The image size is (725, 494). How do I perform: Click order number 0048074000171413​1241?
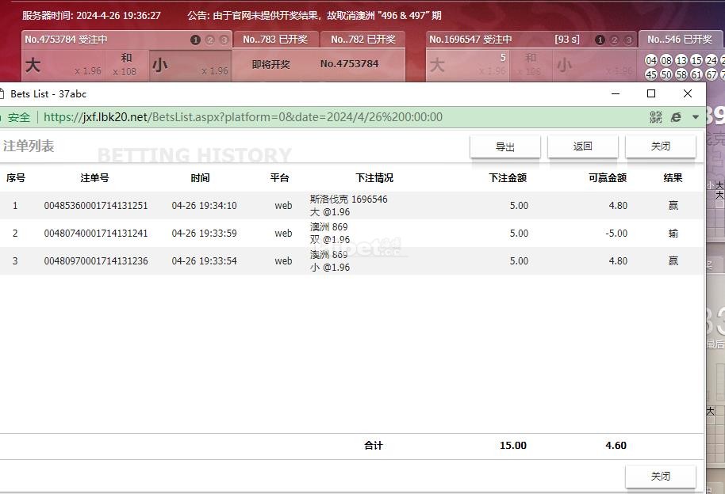[x=96, y=234]
